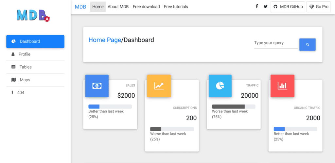Click 'Worse than last week (75%)' text
The width and height of the screenshot is (335, 163).
coord(230,114)
